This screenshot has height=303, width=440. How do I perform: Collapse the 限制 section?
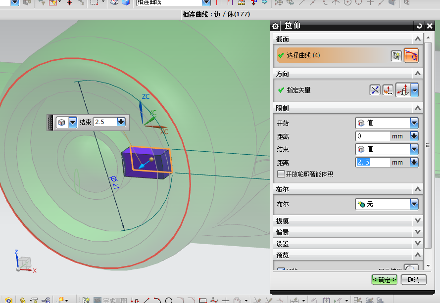418,108
